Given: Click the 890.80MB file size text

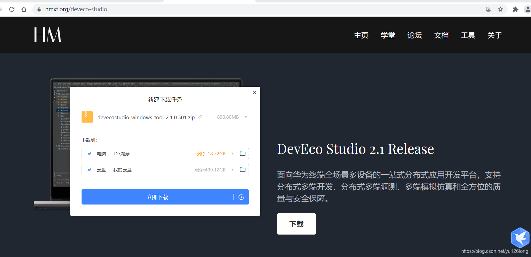Looking at the screenshot, I should coord(228,117).
